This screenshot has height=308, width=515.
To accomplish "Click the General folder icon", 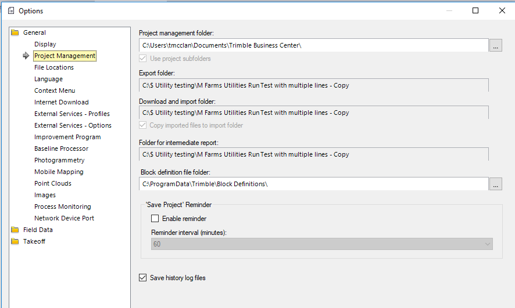I will [15, 32].
